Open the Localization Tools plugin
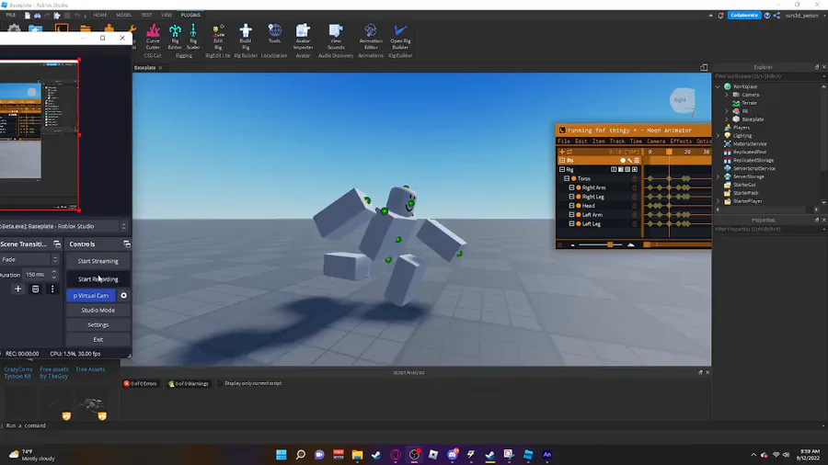 274,34
